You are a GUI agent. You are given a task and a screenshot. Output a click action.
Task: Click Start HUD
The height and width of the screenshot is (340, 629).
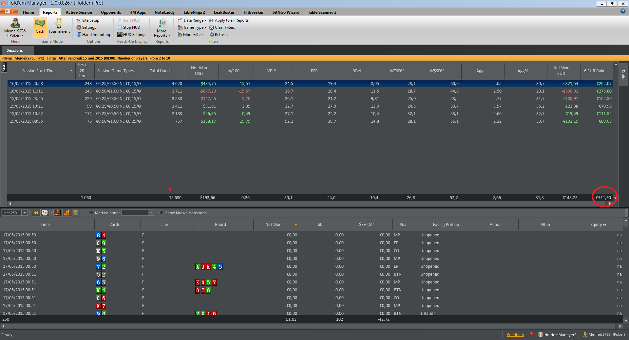[129, 20]
